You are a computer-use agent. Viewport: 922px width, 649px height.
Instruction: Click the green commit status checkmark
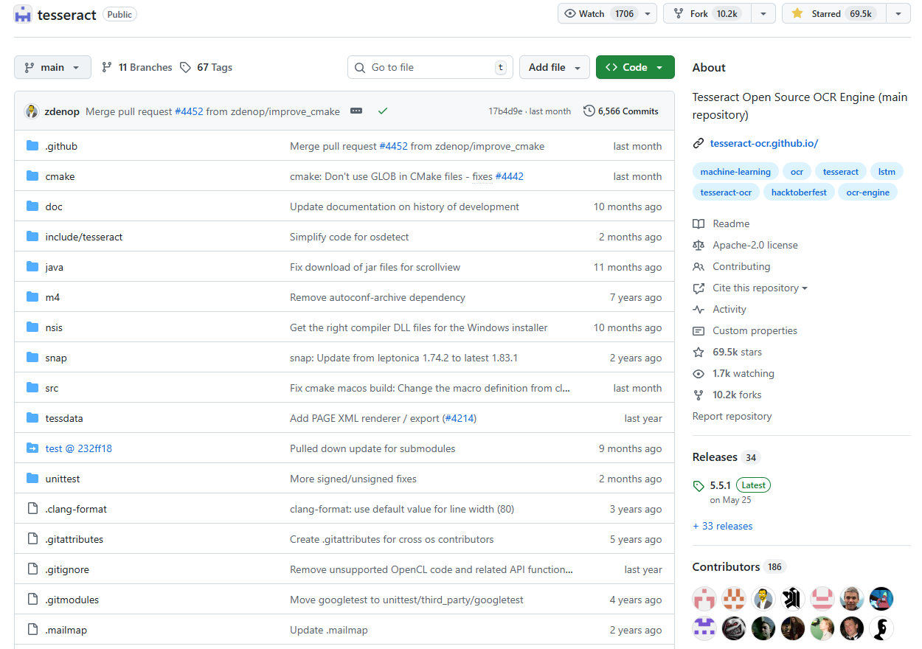(382, 111)
